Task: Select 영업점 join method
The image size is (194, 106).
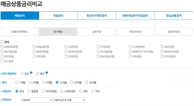Action: click(29, 91)
